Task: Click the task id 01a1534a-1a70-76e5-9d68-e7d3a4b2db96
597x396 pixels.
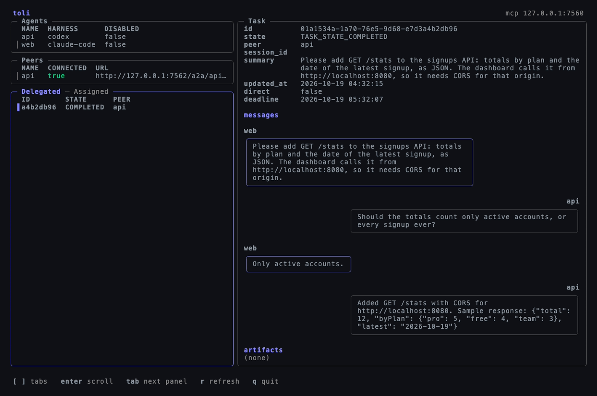Action: (379, 29)
